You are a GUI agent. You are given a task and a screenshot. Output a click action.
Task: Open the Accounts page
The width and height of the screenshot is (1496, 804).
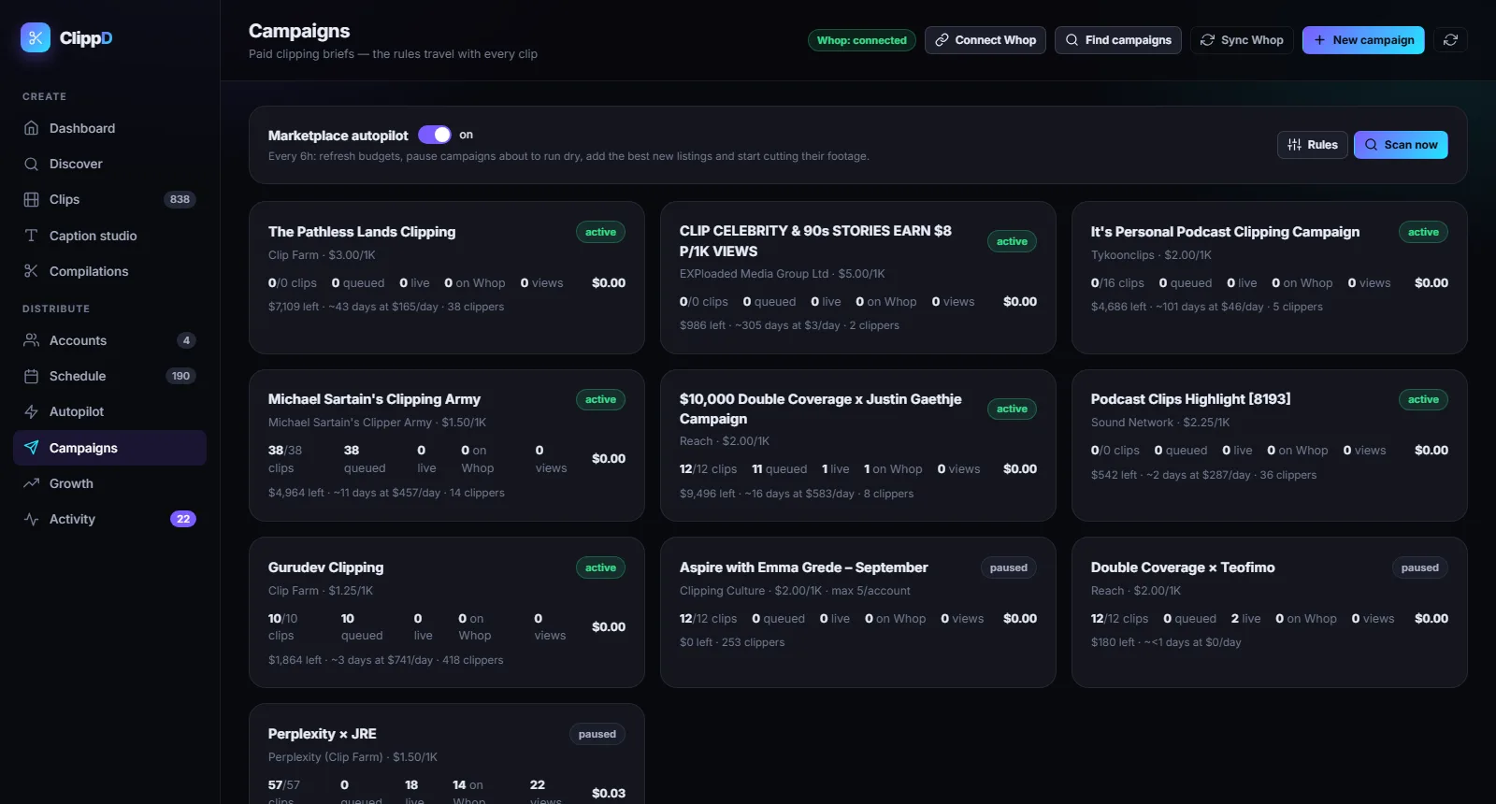[109, 340]
